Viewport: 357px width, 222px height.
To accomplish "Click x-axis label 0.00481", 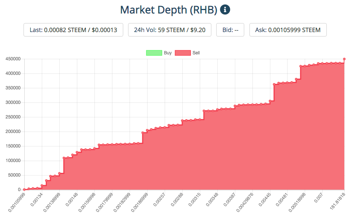I will coord(282,200).
